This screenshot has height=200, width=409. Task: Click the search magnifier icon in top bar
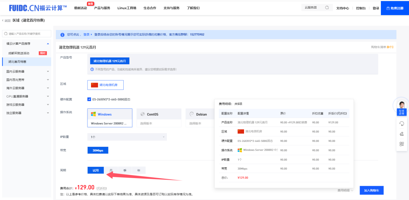[327, 8]
